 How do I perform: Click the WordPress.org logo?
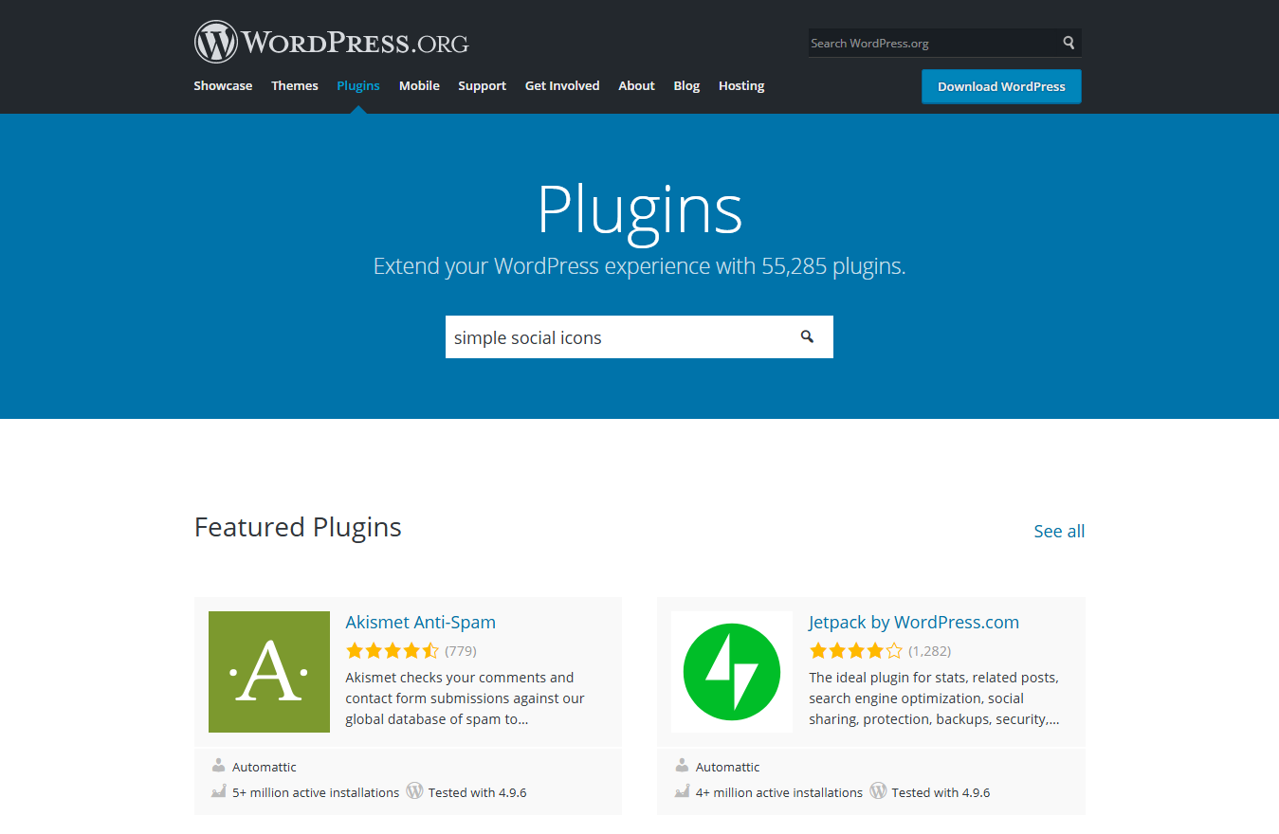point(332,43)
